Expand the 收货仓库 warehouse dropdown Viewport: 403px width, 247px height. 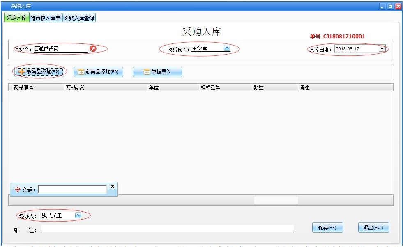tap(227, 48)
